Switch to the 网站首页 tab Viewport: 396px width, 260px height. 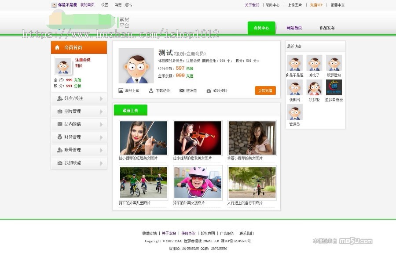(294, 27)
